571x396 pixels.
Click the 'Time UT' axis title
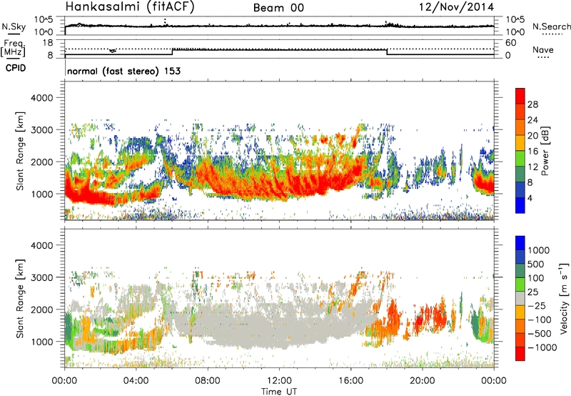[279, 391]
